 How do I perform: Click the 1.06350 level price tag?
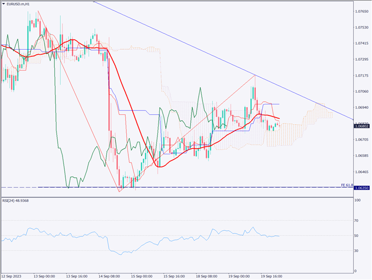tap(362, 188)
